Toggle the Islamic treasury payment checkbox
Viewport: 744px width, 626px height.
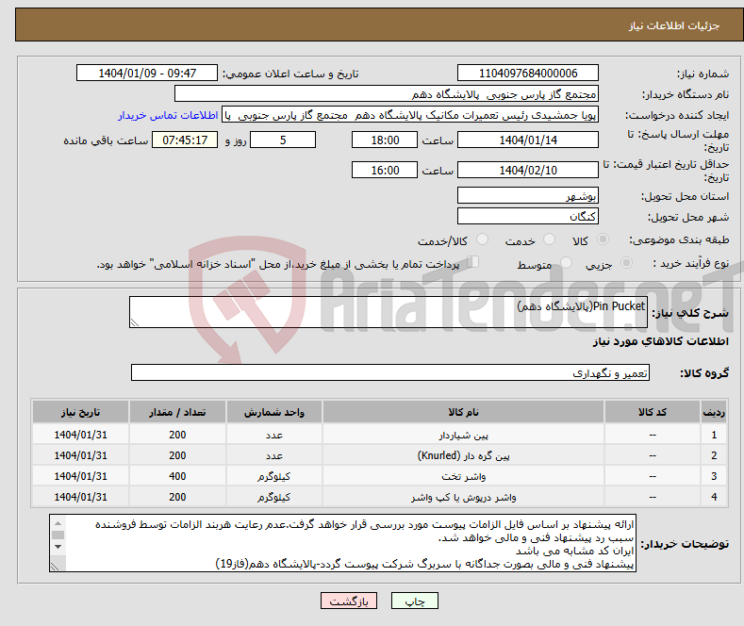(473, 262)
